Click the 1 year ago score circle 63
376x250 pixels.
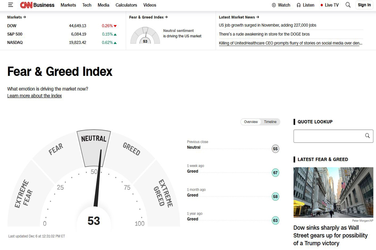click(275, 221)
